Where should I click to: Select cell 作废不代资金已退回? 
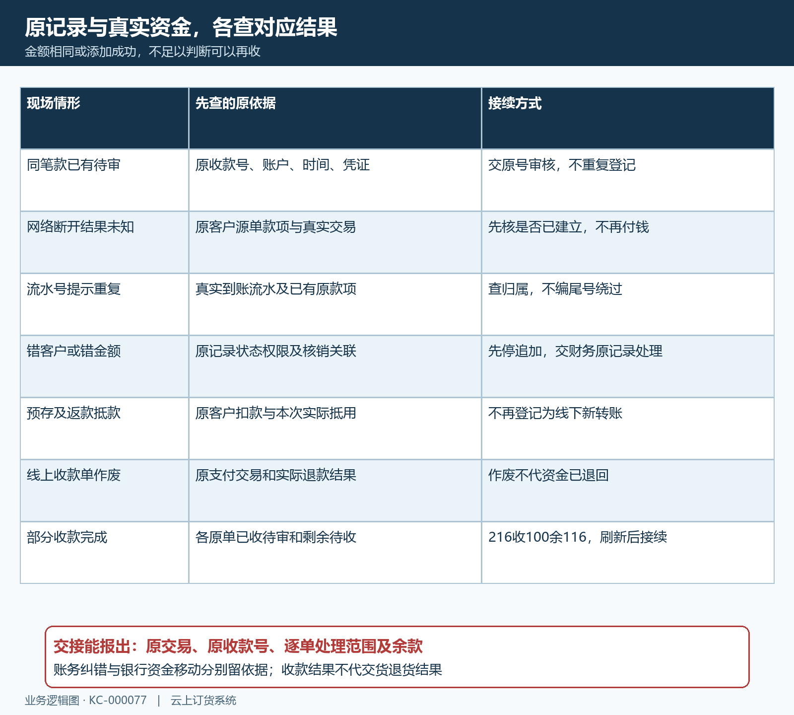tap(628, 491)
